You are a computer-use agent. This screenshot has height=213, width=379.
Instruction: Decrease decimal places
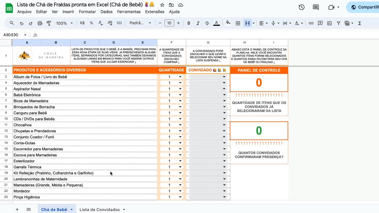click(x=100, y=23)
